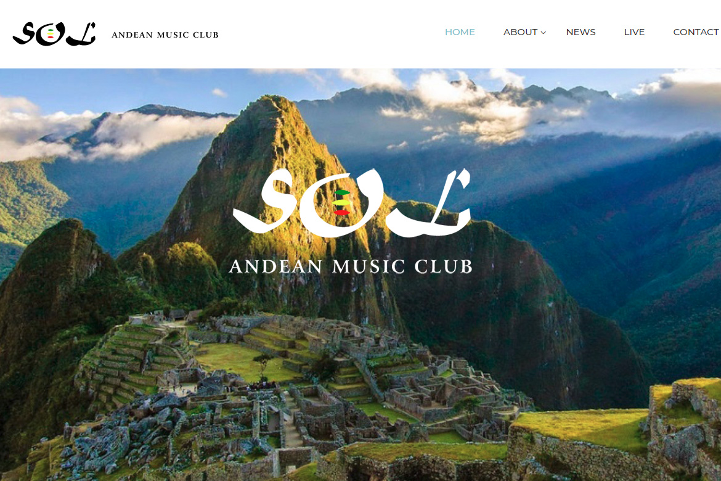Expand the chevron next to ABOUT
The width and height of the screenshot is (721, 481).
click(x=544, y=33)
